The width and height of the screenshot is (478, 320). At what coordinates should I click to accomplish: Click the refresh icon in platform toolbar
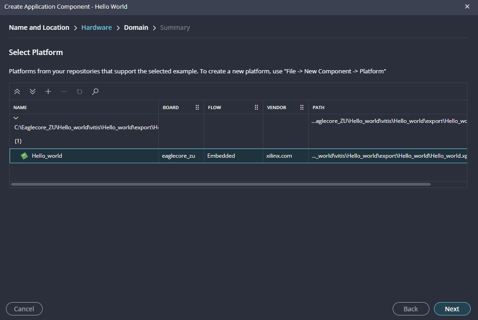point(79,92)
